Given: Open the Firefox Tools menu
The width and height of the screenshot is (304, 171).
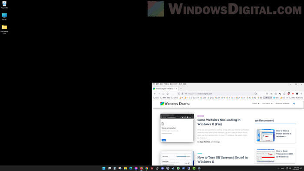Looking at the screenshot, I should 180,84.
